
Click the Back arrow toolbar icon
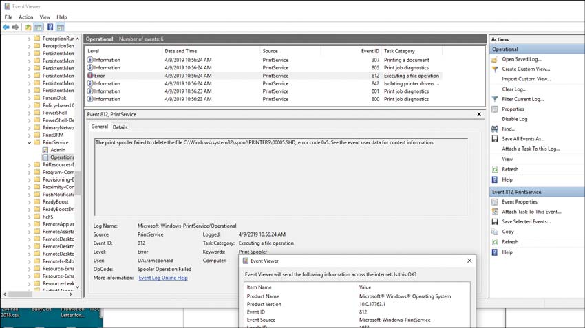tap(6, 28)
